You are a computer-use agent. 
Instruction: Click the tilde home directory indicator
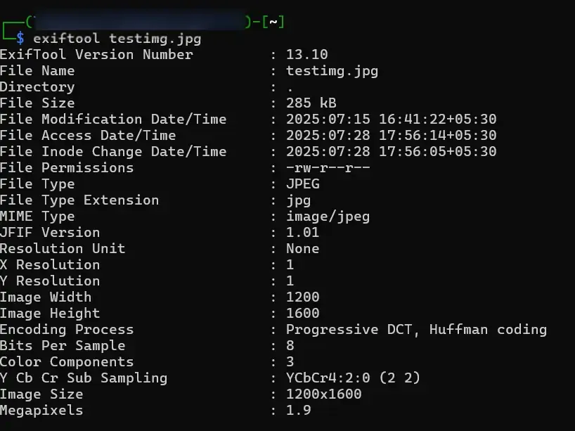[x=273, y=22]
